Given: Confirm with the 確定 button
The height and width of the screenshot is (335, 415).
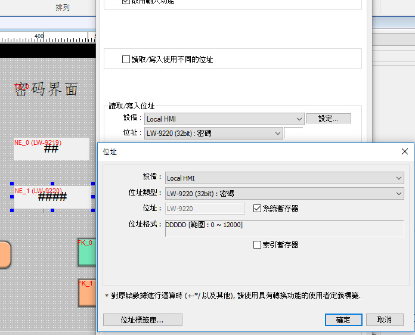Looking at the screenshot, I should (x=343, y=320).
